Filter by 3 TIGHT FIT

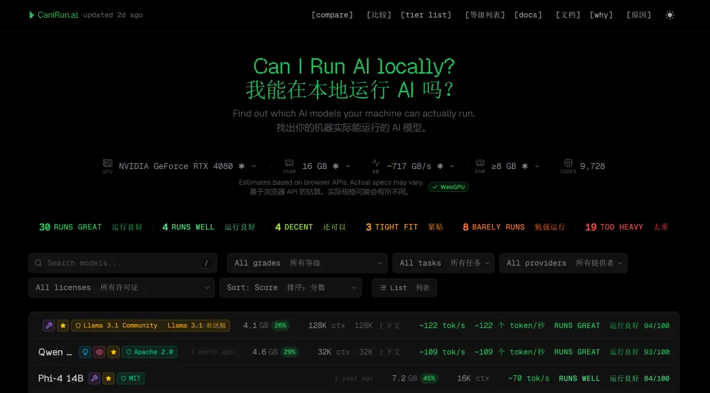[404, 227]
